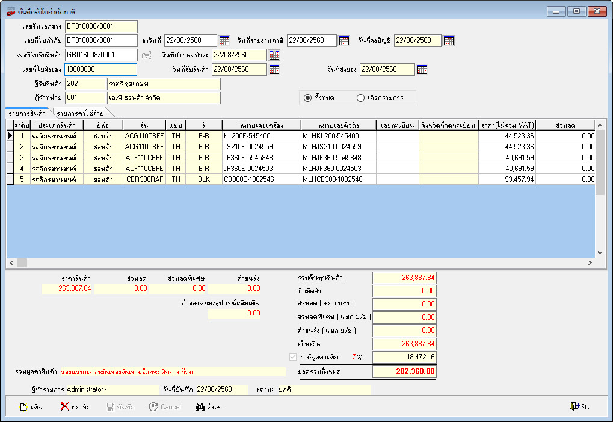Click the หักมัดจำ amount field
The height and width of the screenshot is (422, 613).
click(x=404, y=291)
